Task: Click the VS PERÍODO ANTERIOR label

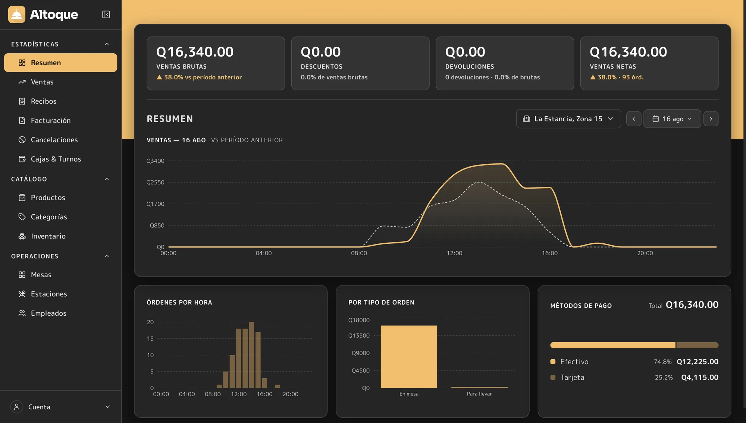Action: pyautogui.click(x=247, y=140)
